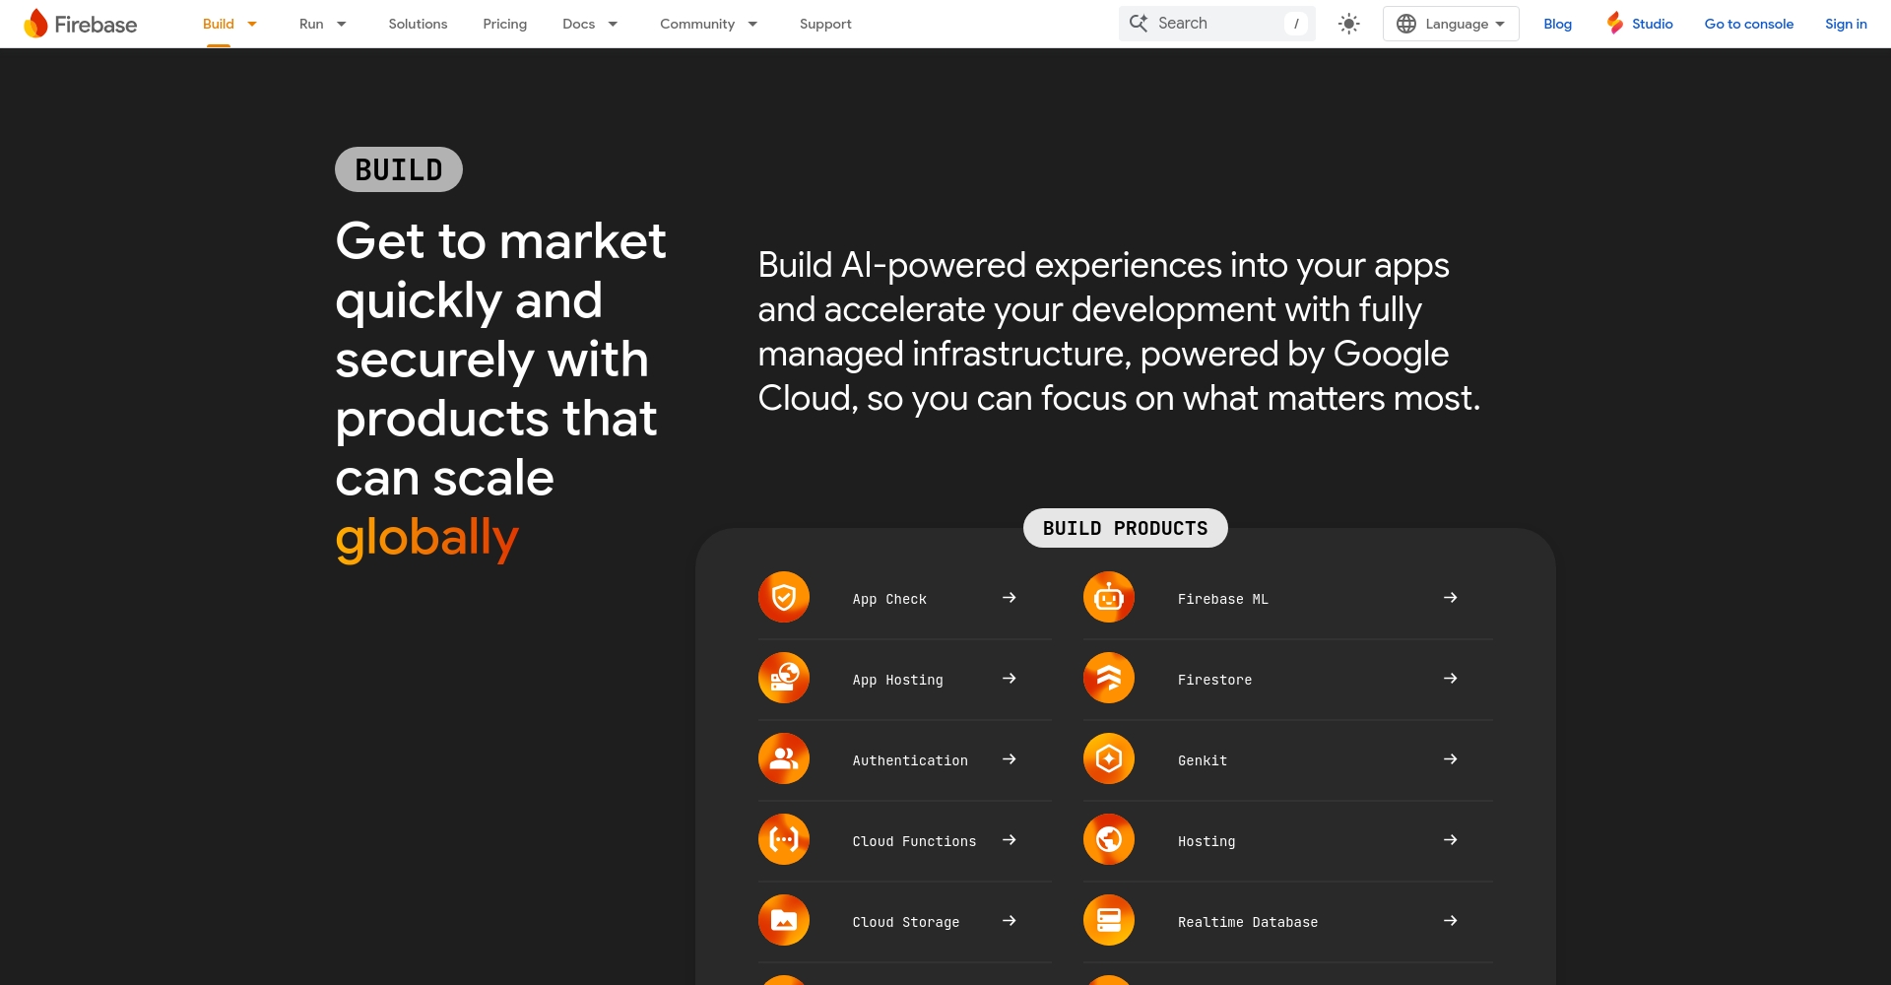This screenshot has width=1891, height=985.
Task: Open the Studio link
Action: (1653, 24)
